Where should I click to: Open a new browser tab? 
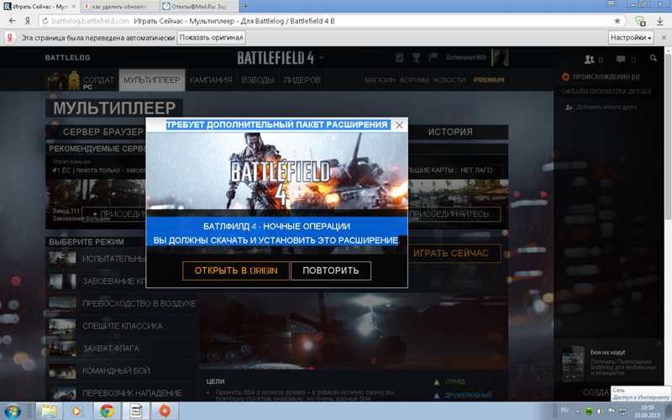click(x=245, y=7)
